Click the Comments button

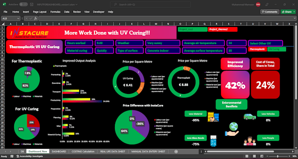(x=270, y=12)
